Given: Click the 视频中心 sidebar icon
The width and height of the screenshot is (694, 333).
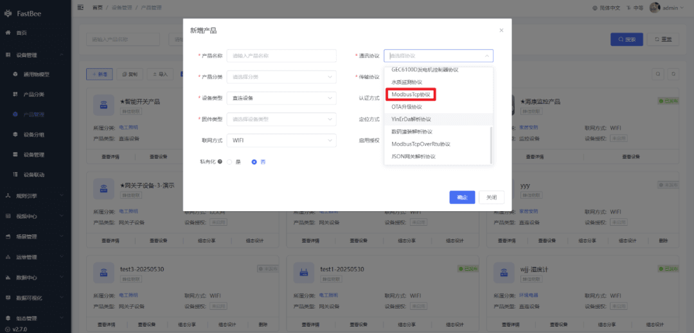Looking at the screenshot, I should pyautogui.click(x=8, y=216).
